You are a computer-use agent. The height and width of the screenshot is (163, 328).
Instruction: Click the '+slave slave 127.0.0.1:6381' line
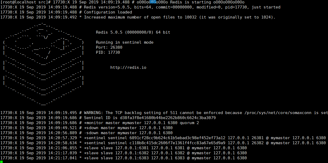(123, 148)
